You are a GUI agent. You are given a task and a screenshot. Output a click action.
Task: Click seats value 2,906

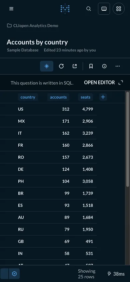(88, 121)
